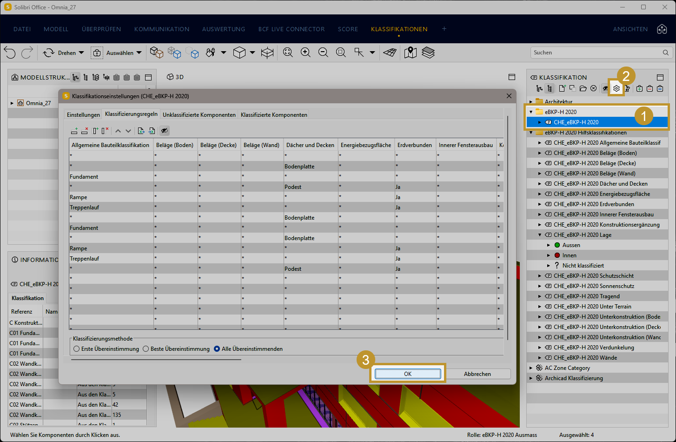Move selected rule row up
Image resolution: width=676 pixels, height=442 pixels.
pos(118,131)
